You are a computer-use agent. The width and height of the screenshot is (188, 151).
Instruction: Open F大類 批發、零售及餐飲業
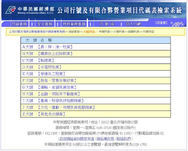pos(49,80)
